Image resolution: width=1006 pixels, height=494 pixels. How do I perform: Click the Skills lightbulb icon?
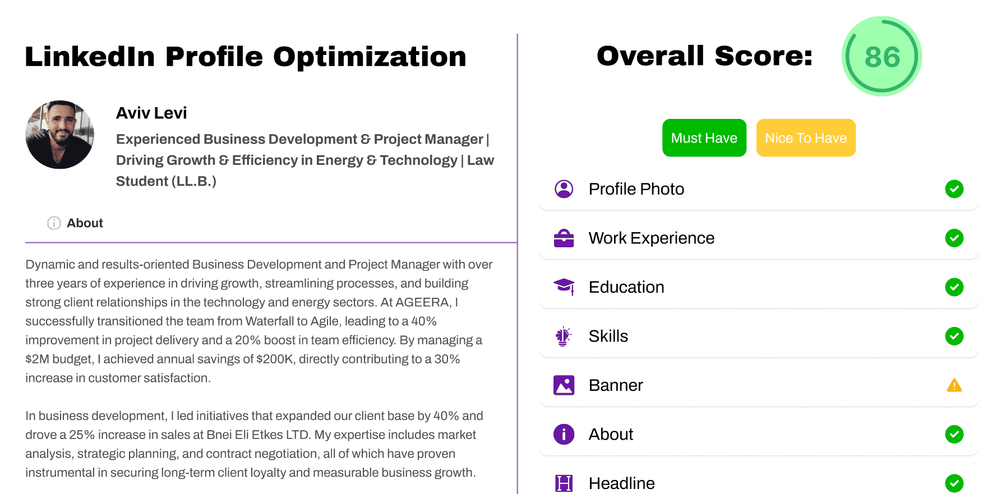tap(563, 336)
